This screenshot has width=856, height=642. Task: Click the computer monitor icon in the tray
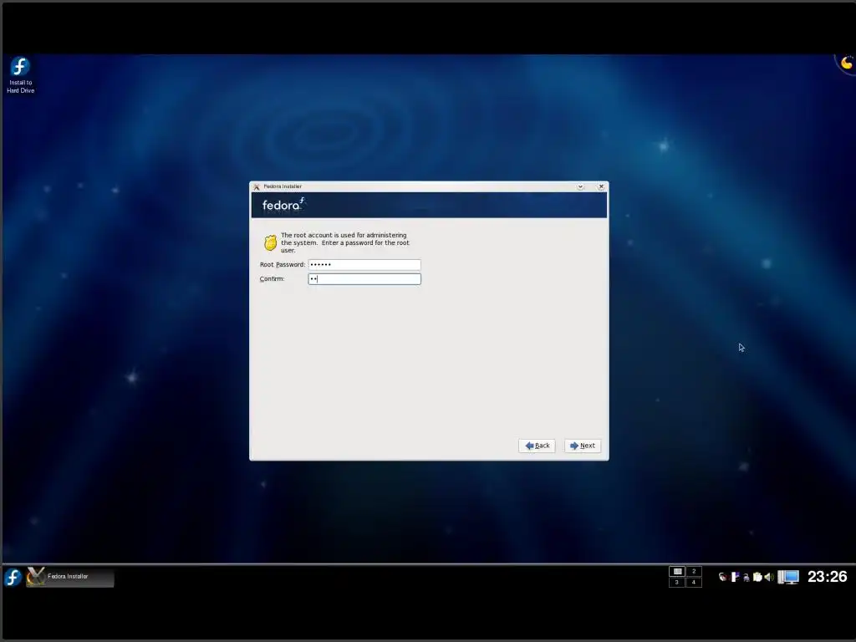(788, 577)
